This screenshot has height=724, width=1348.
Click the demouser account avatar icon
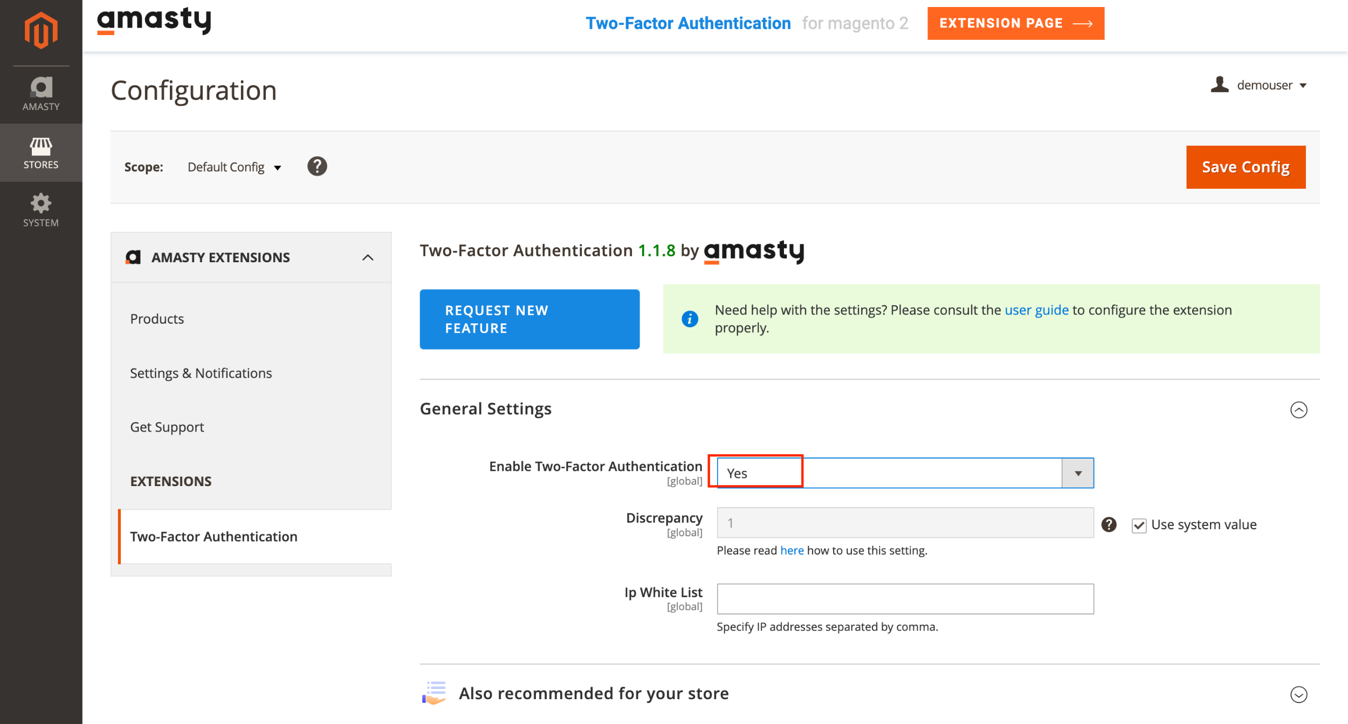point(1220,85)
